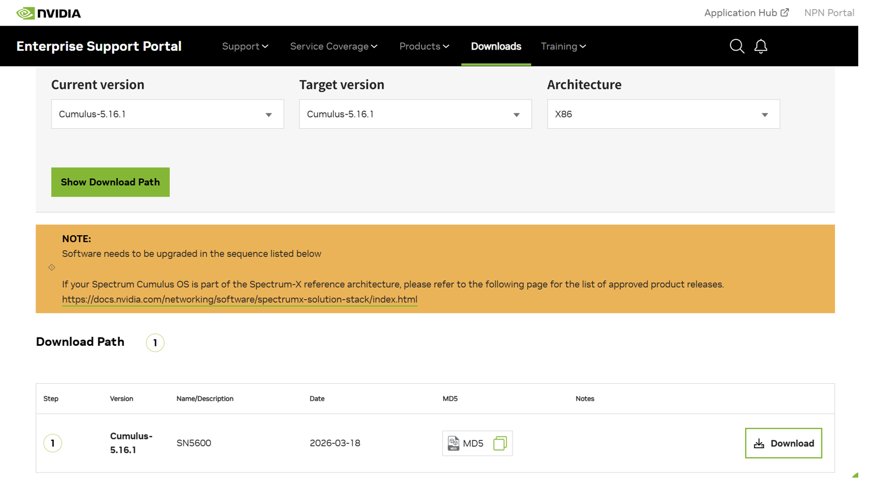Download the Cumulus-5.16.1 SN5600 image
Viewport: 869px width, 494px height.
tap(784, 443)
